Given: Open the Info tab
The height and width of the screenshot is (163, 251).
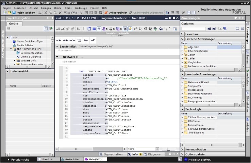Looking at the screenshot, I should pos(135,154).
